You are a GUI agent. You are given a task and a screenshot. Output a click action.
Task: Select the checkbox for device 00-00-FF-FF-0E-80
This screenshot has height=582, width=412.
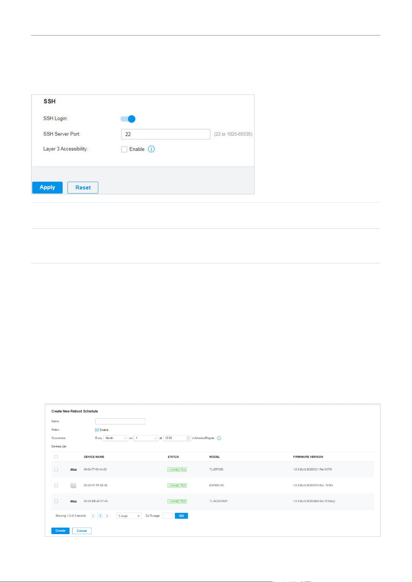tap(56, 485)
